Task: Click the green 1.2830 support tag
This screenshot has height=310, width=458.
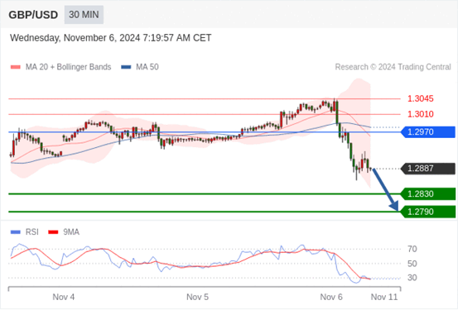Action: point(428,194)
